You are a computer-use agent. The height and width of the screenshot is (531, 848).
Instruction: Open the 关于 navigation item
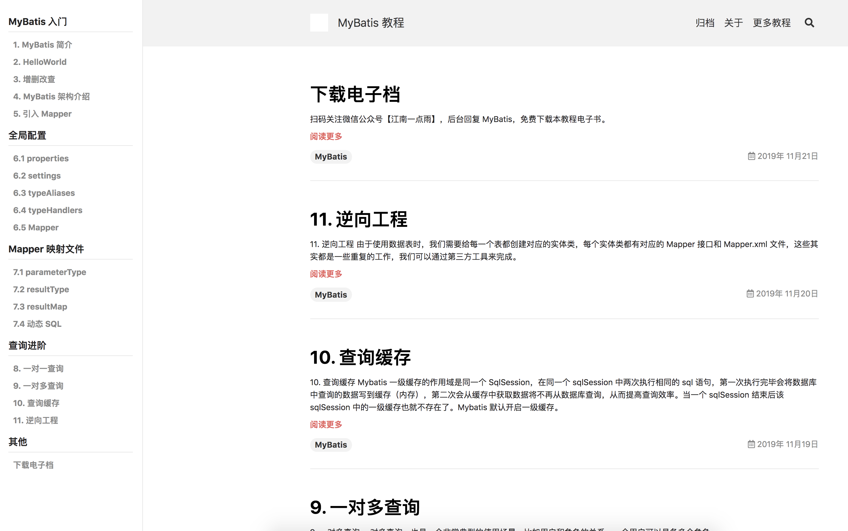733,23
